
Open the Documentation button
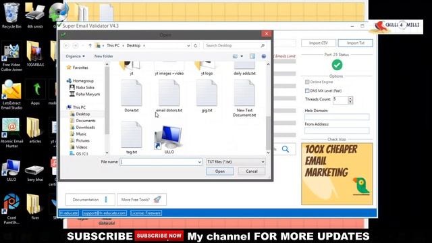[x=90, y=200]
